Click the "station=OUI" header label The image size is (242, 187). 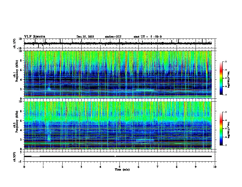click(113, 37)
